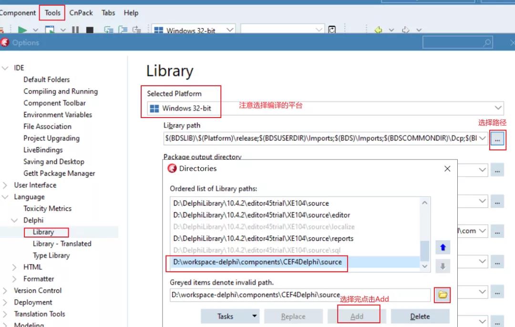Open the Component menu

click(x=18, y=13)
